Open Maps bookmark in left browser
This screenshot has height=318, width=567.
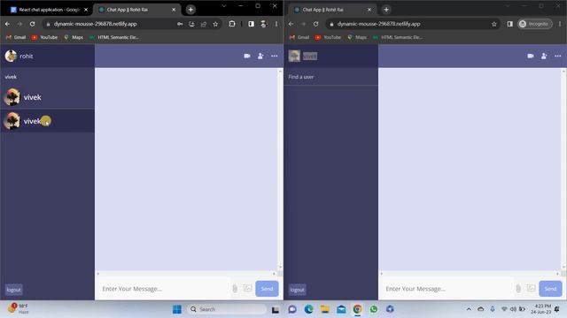pos(74,37)
